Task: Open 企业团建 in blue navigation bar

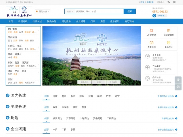Action: [81, 21]
